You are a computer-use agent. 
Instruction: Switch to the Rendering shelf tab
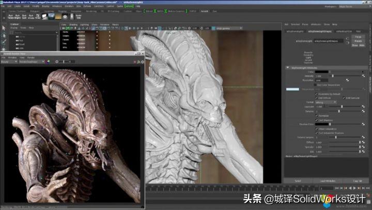tap(91, 11)
